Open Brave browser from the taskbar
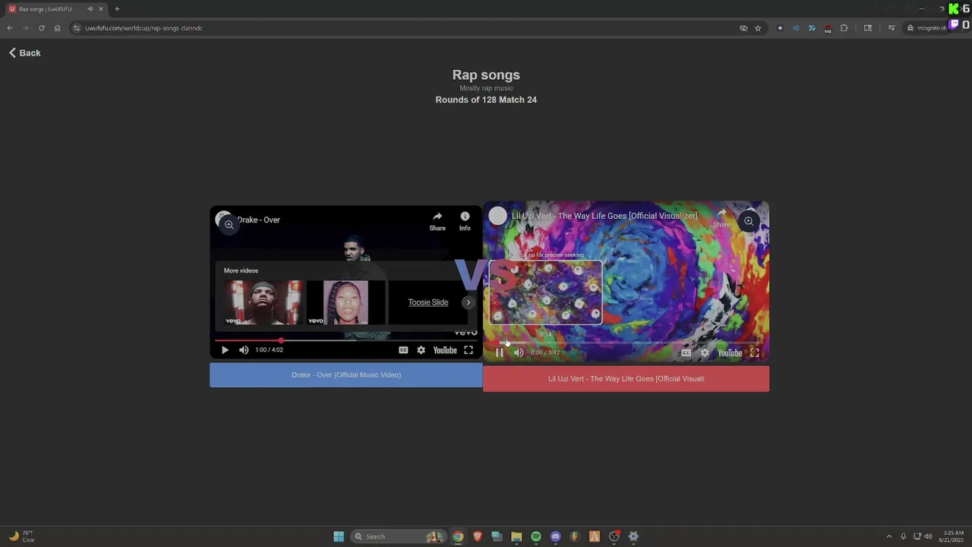 coord(478,536)
